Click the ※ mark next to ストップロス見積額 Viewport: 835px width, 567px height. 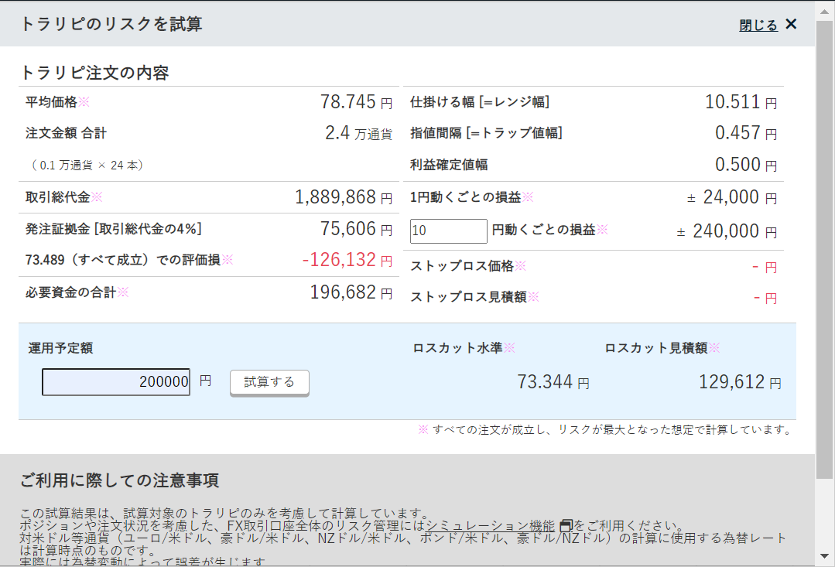coord(534,296)
